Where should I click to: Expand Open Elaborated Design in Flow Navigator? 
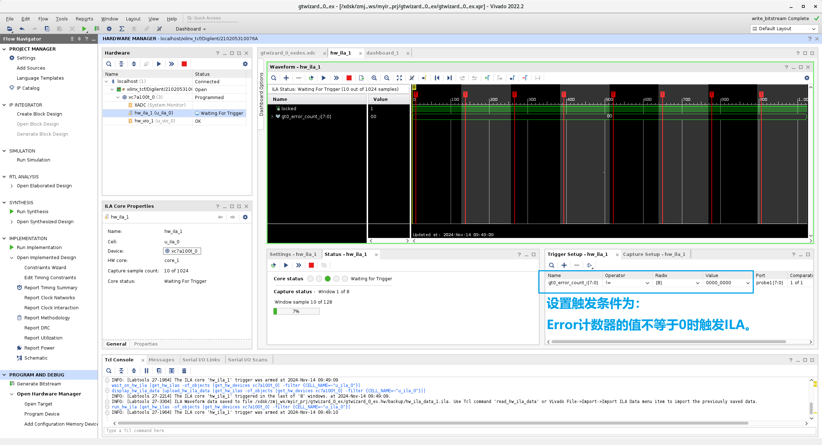coord(12,186)
